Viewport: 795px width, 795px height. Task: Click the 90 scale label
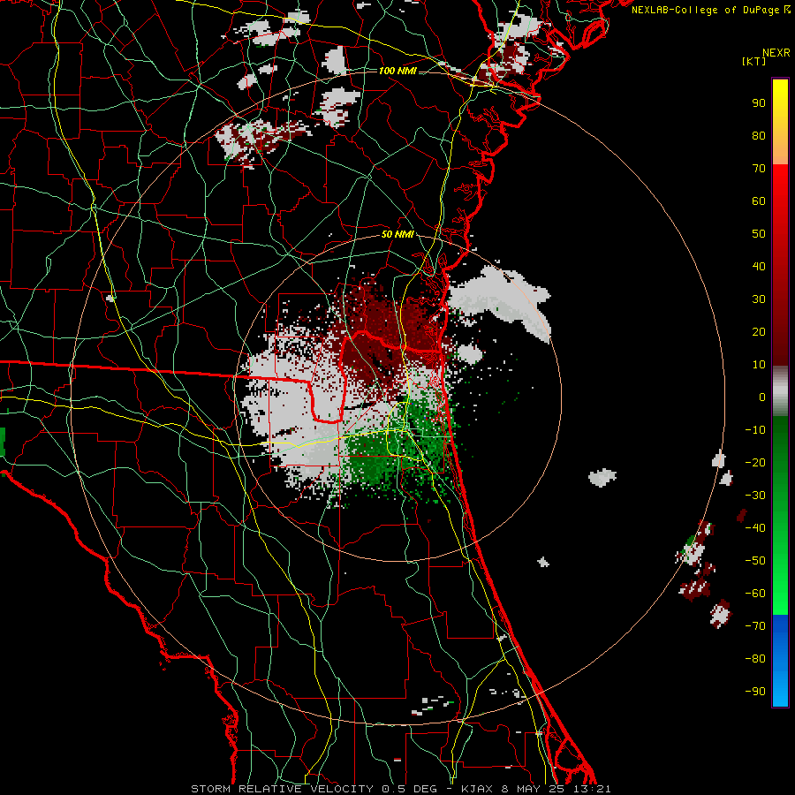click(759, 103)
